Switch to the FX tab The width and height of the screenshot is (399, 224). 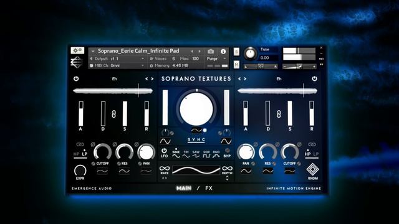(209, 188)
